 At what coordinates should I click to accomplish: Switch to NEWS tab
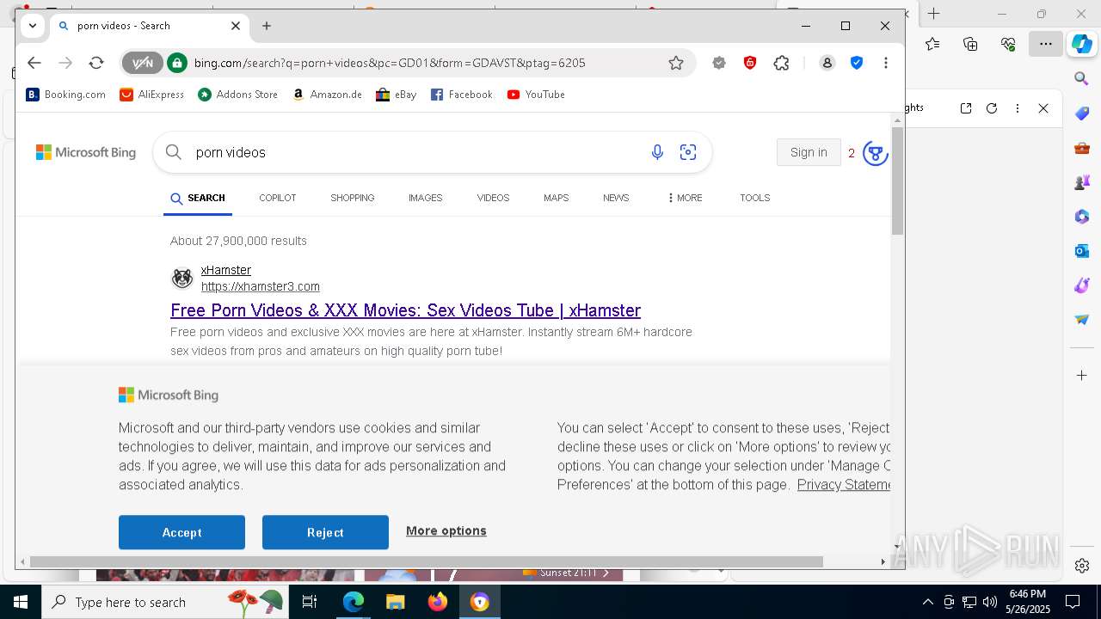tap(616, 198)
